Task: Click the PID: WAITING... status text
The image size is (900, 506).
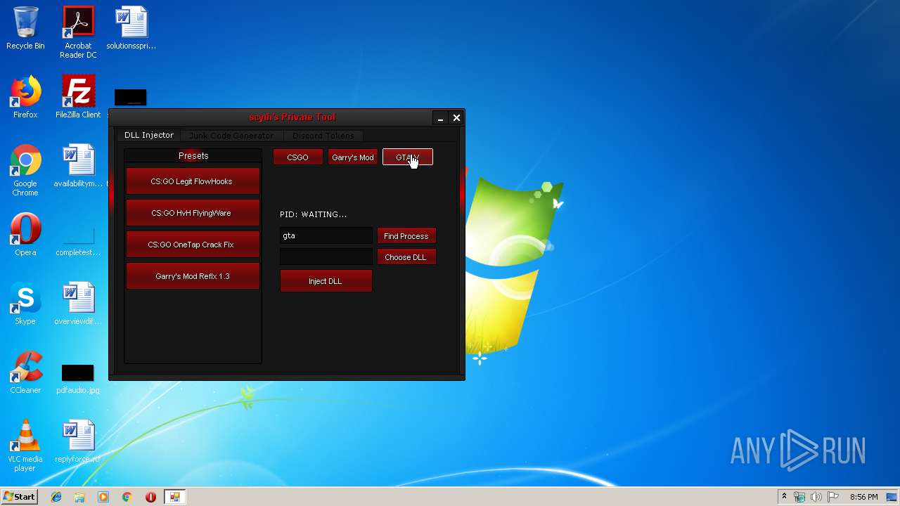Action: coord(314,214)
